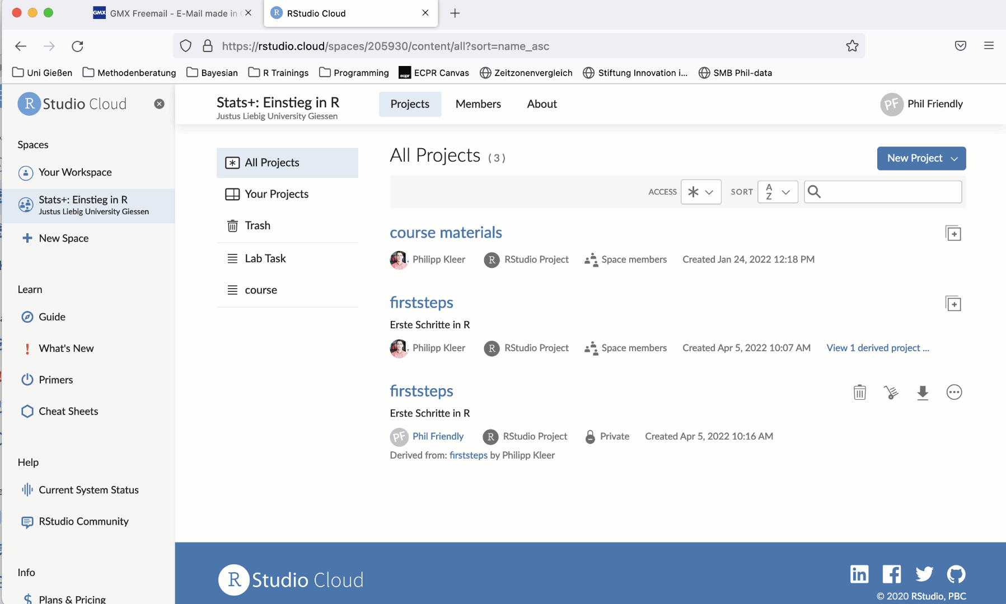Viewport: 1006px width, 604px height.
Task: Open the Uni Gießen bookmarks folder
Action: pyautogui.click(x=42, y=73)
